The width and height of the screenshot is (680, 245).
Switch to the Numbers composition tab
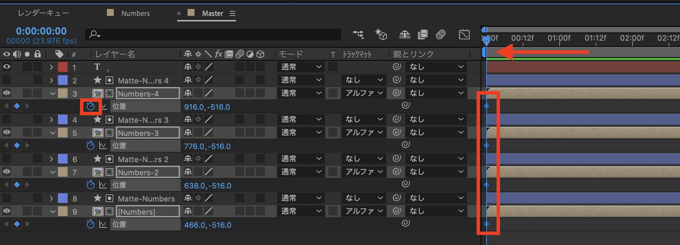coord(135,13)
